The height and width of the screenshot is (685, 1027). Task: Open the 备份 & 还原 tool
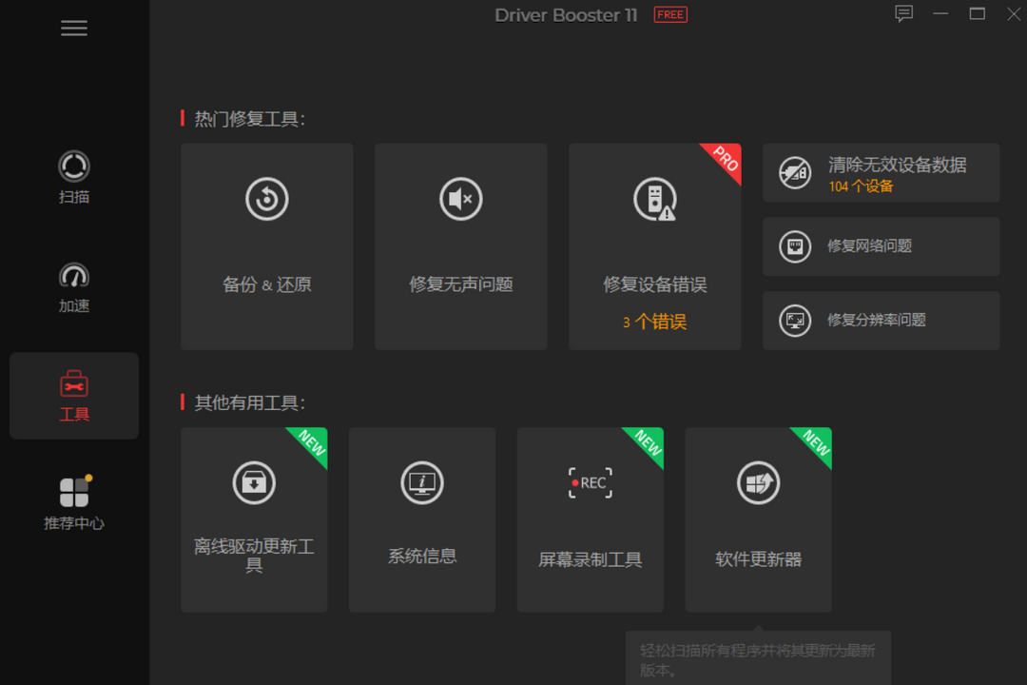tap(266, 245)
